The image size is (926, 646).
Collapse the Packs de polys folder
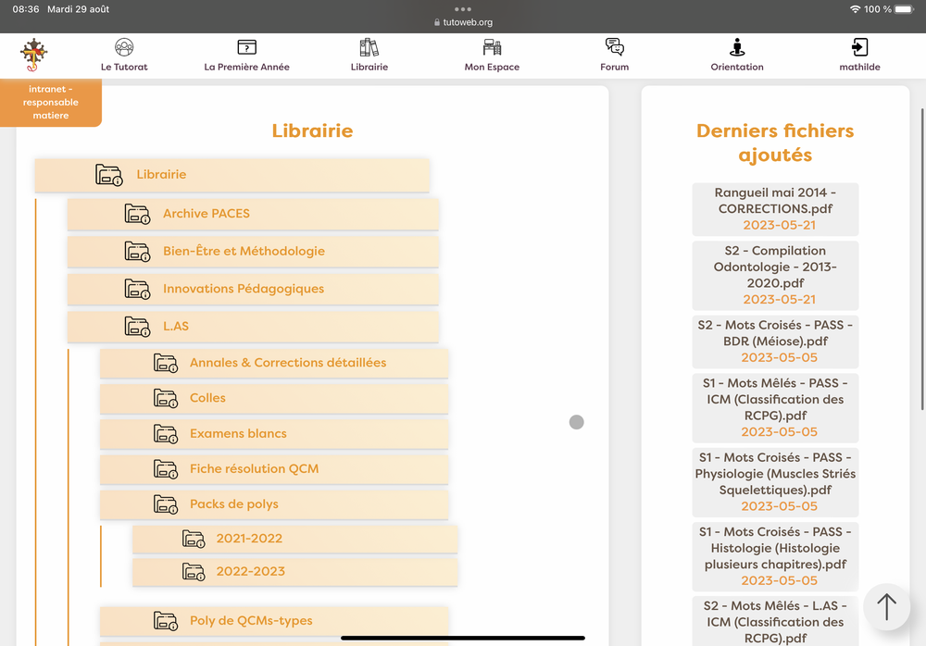pyautogui.click(x=233, y=504)
